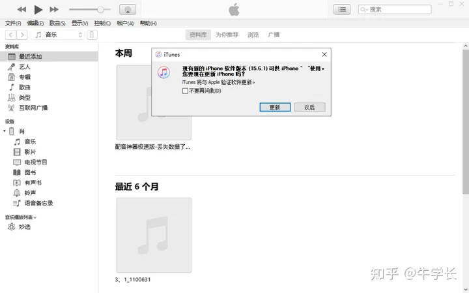Select 专辑 album icon in sidebar
Image resolution: width=469 pixels, height=293 pixels.
(11, 77)
